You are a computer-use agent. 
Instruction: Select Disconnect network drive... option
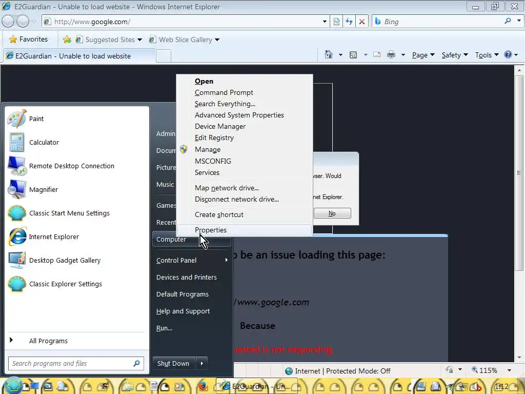tap(245, 200)
